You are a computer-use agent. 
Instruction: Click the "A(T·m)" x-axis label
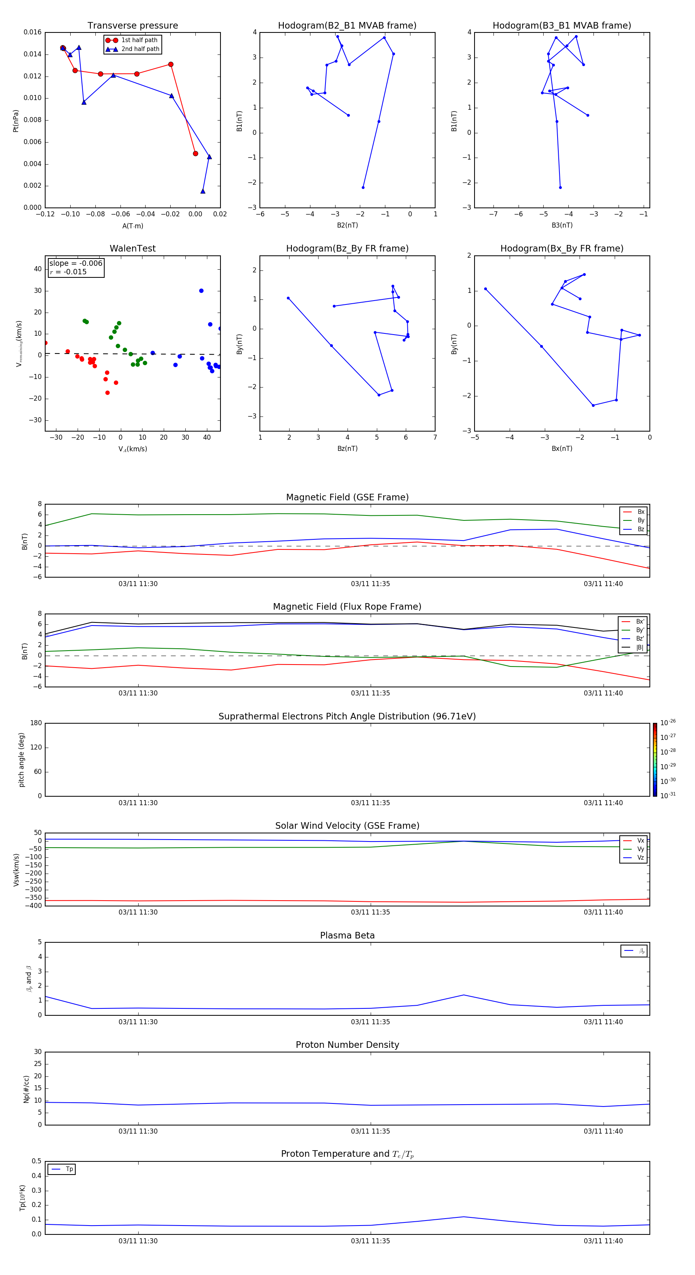(132, 226)
